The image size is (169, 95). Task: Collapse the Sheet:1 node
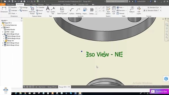pos(2,27)
